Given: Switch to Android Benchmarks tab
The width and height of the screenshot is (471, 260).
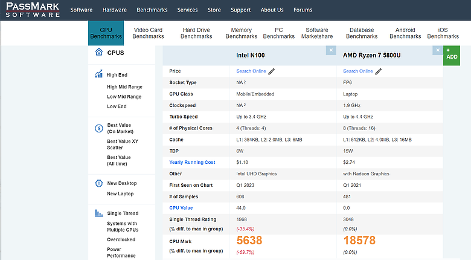Looking at the screenshot, I should pyautogui.click(x=405, y=33).
